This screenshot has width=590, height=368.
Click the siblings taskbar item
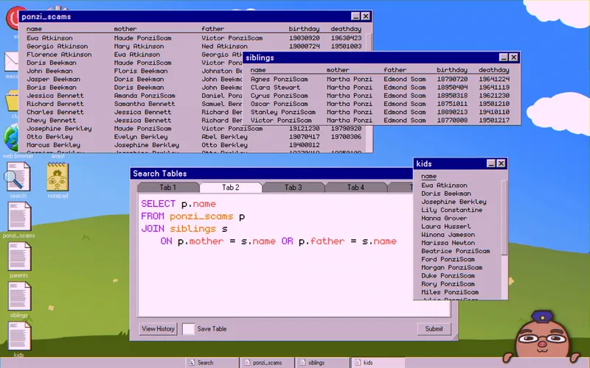point(322,363)
